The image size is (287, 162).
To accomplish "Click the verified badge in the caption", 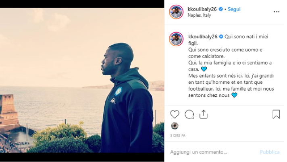I will pyautogui.click(x=221, y=37).
